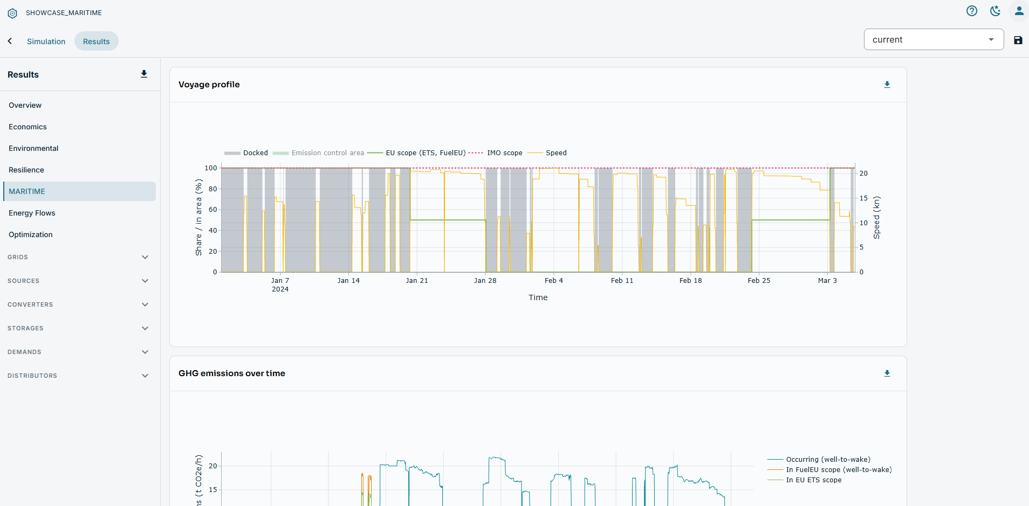Click the app logo icon
Viewport: 1029px width, 506px height.
[12, 13]
